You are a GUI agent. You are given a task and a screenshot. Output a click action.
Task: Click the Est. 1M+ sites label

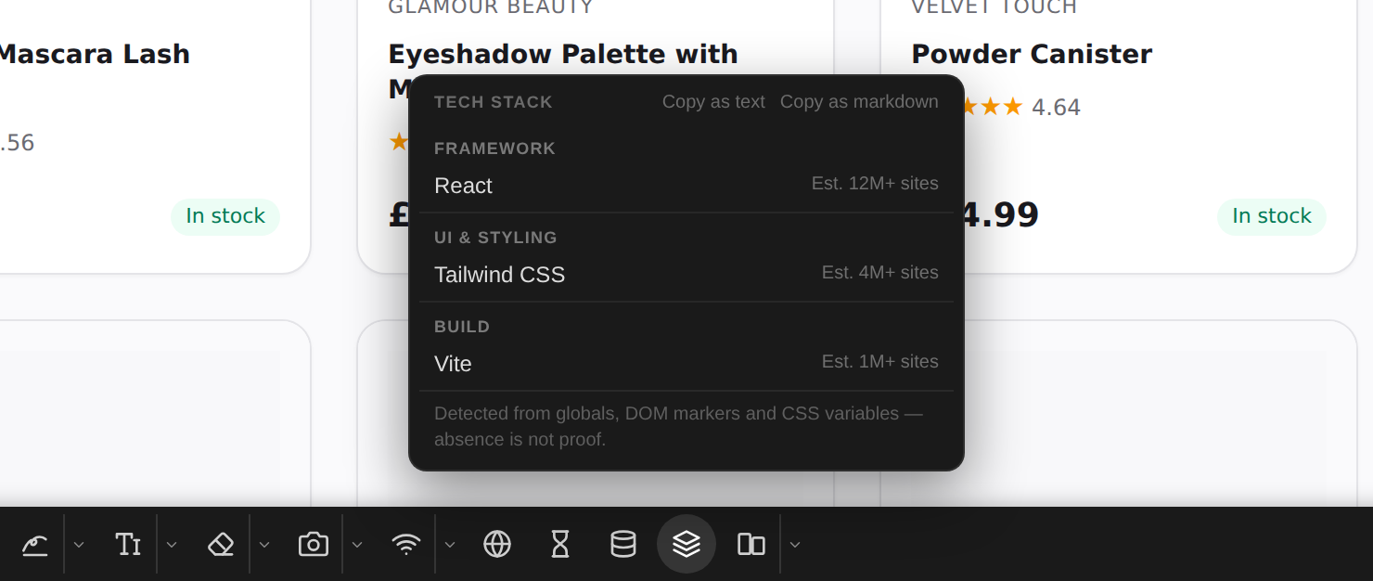(880, 362)
